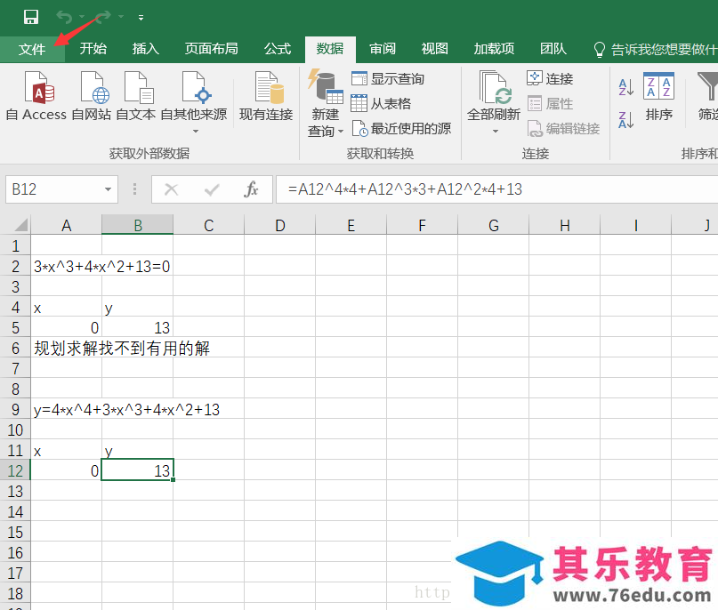Click the Redo arrow icon
The height and width of the screenshot is (610, 718).
103,17
